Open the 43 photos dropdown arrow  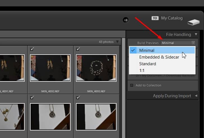(x=117, y=42)
